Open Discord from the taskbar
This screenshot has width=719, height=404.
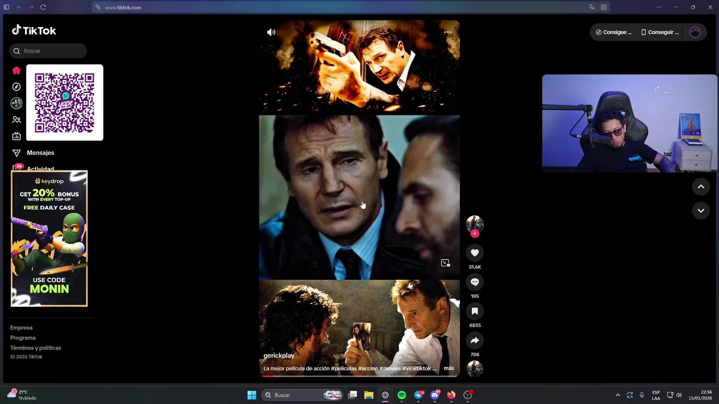pyautogui.click(x=435, y=395)
